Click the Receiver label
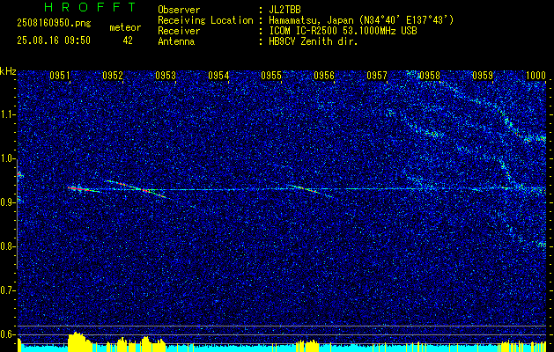The height and width of the screenshot is (352, 554). point(179,31)
